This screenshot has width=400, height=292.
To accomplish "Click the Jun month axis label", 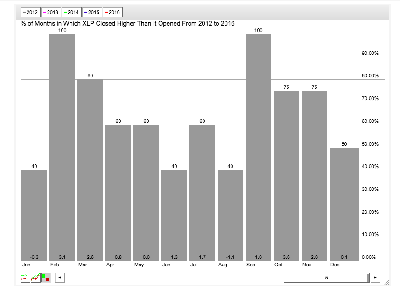I will click(x=166, y=265).
